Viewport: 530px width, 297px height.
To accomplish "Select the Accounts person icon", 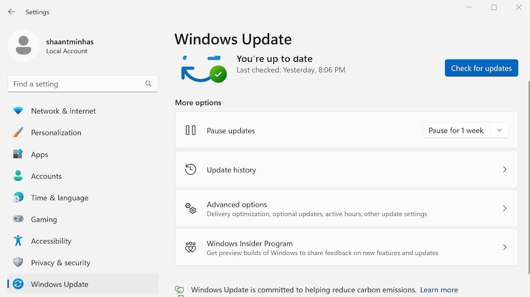I will coord(18,176).
